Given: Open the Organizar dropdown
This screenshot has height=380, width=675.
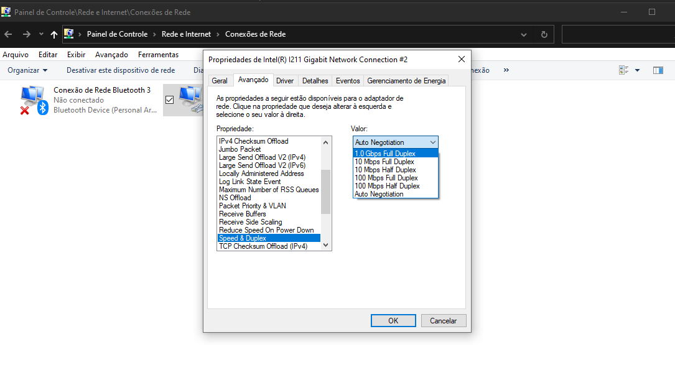Looking at the screenshot, I should pyautogui.click(x=27, y=70).
